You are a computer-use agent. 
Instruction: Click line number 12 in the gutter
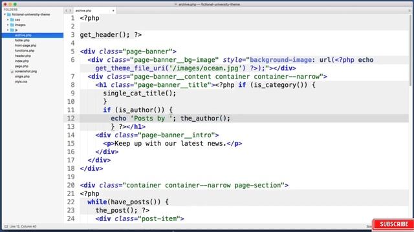coord(71,119)
